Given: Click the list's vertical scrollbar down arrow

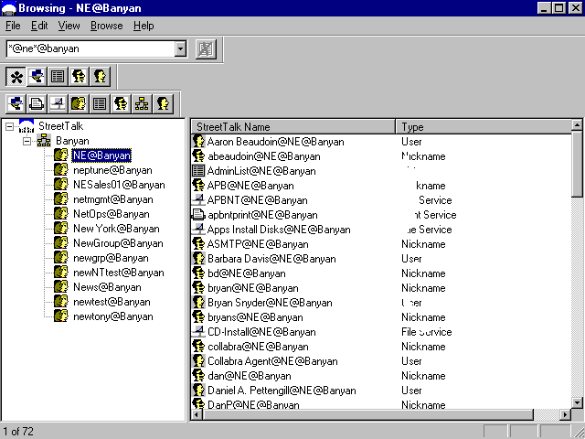Looking at the screenshot, I should click(577, 402).
